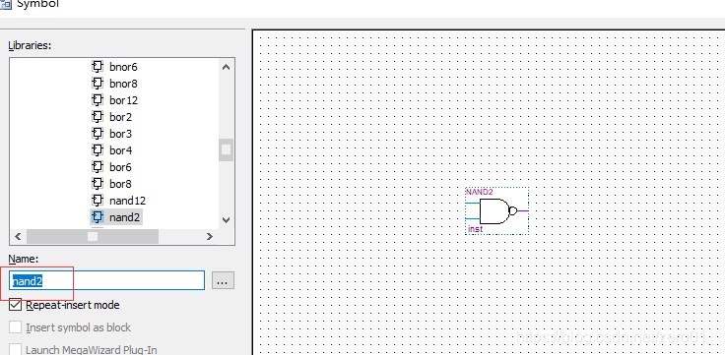Screen dimensions: 725x355
Task: Click the Libraries list scroll up arrow
Action: (x=226, y=67)
